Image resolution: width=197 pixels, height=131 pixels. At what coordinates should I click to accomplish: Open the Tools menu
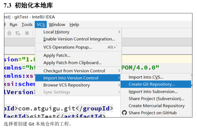(27, 24)
